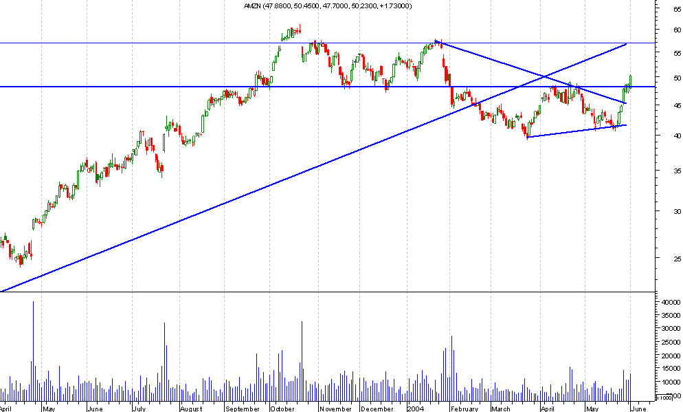Click the x1000 volume multiplier label
The height and width of the screenshot is (412, 683).
pyautogui.click(x=664, y=398)
